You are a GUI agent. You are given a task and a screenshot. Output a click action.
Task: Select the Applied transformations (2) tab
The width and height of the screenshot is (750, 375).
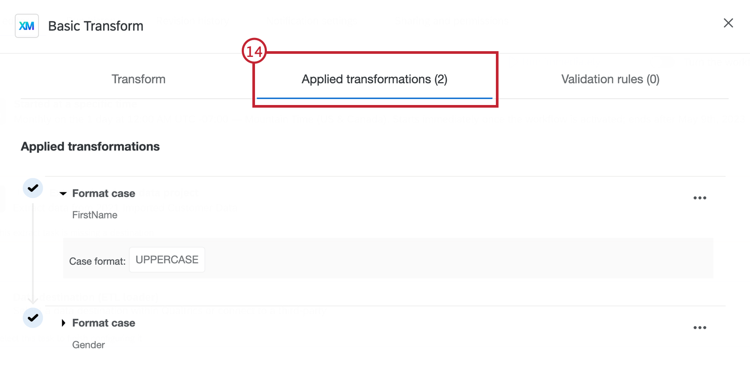374,79
